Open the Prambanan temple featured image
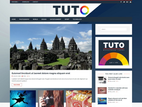This screenshot has height=107, width=142. 51,47
